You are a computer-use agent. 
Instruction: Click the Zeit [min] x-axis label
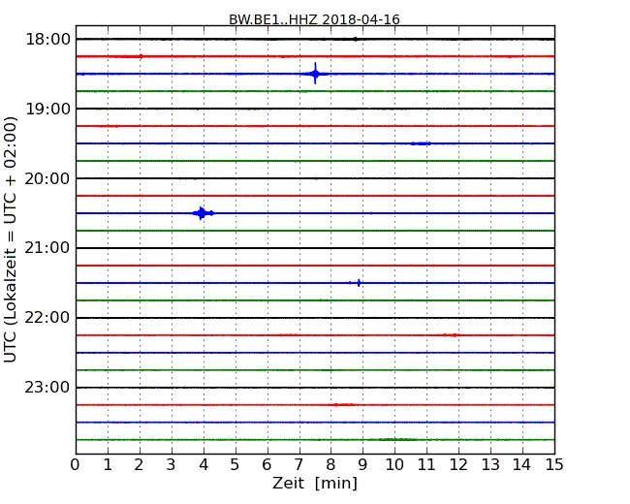pos(315,483)
